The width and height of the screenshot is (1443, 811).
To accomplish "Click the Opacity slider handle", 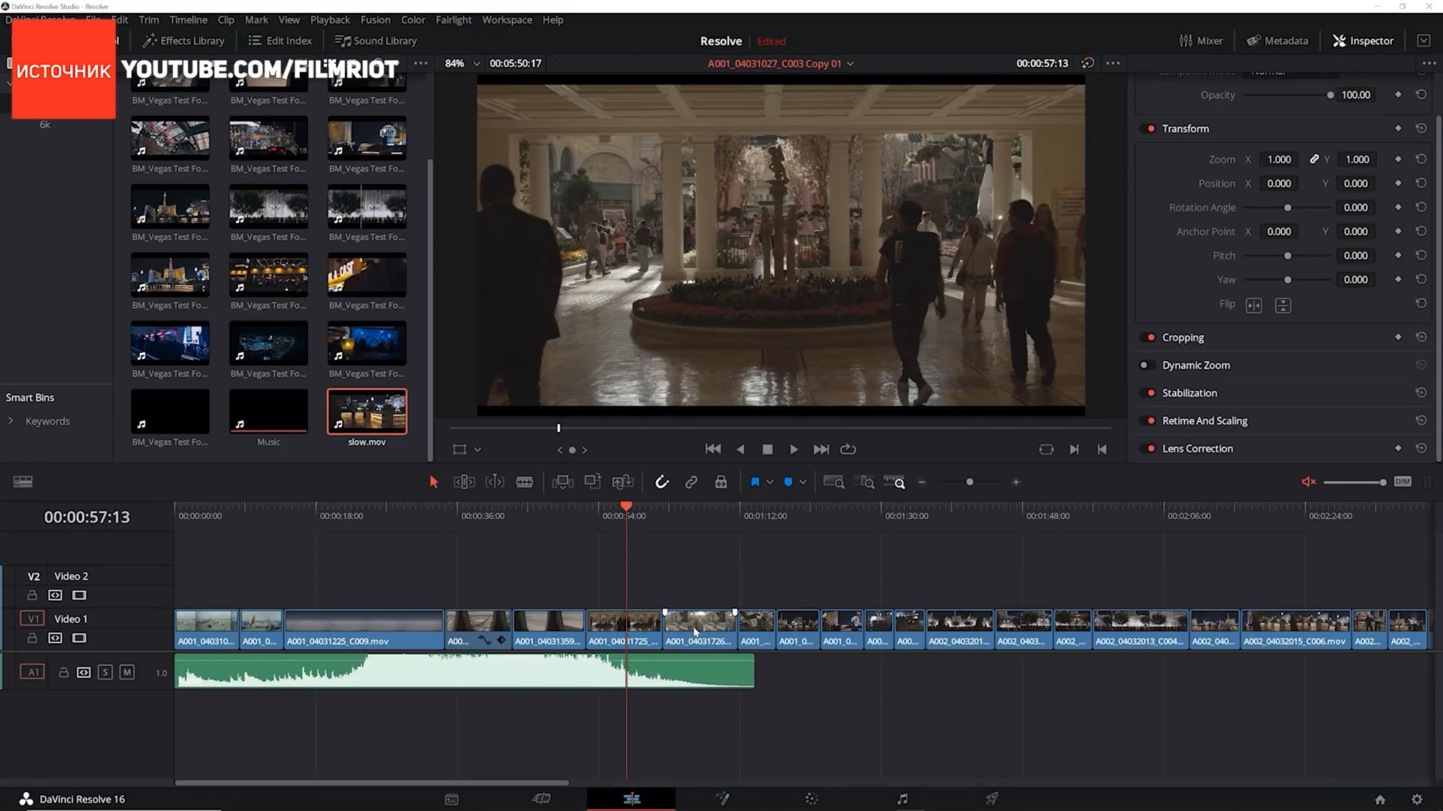I will coord(1330,95).
